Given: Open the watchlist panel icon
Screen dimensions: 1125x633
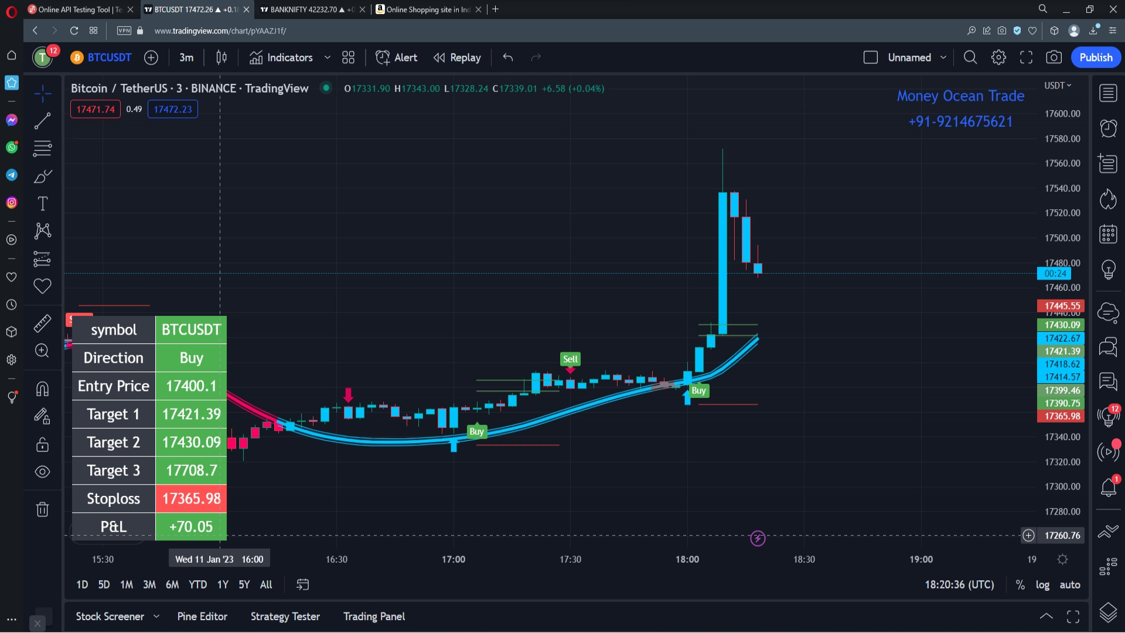Looking at the screenshot, I should 1108,93.
